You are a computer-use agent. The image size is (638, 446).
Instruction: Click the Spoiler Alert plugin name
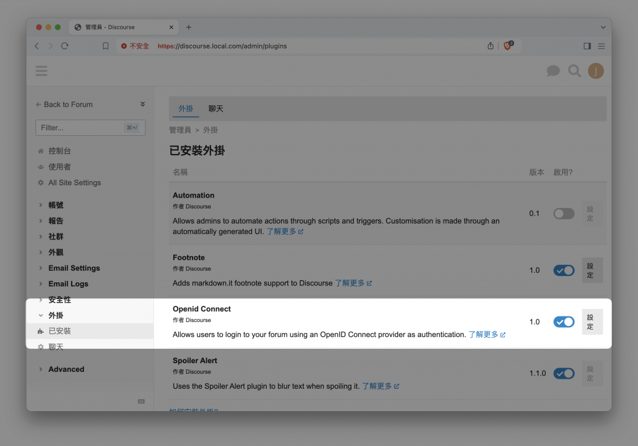pos(195,361)
